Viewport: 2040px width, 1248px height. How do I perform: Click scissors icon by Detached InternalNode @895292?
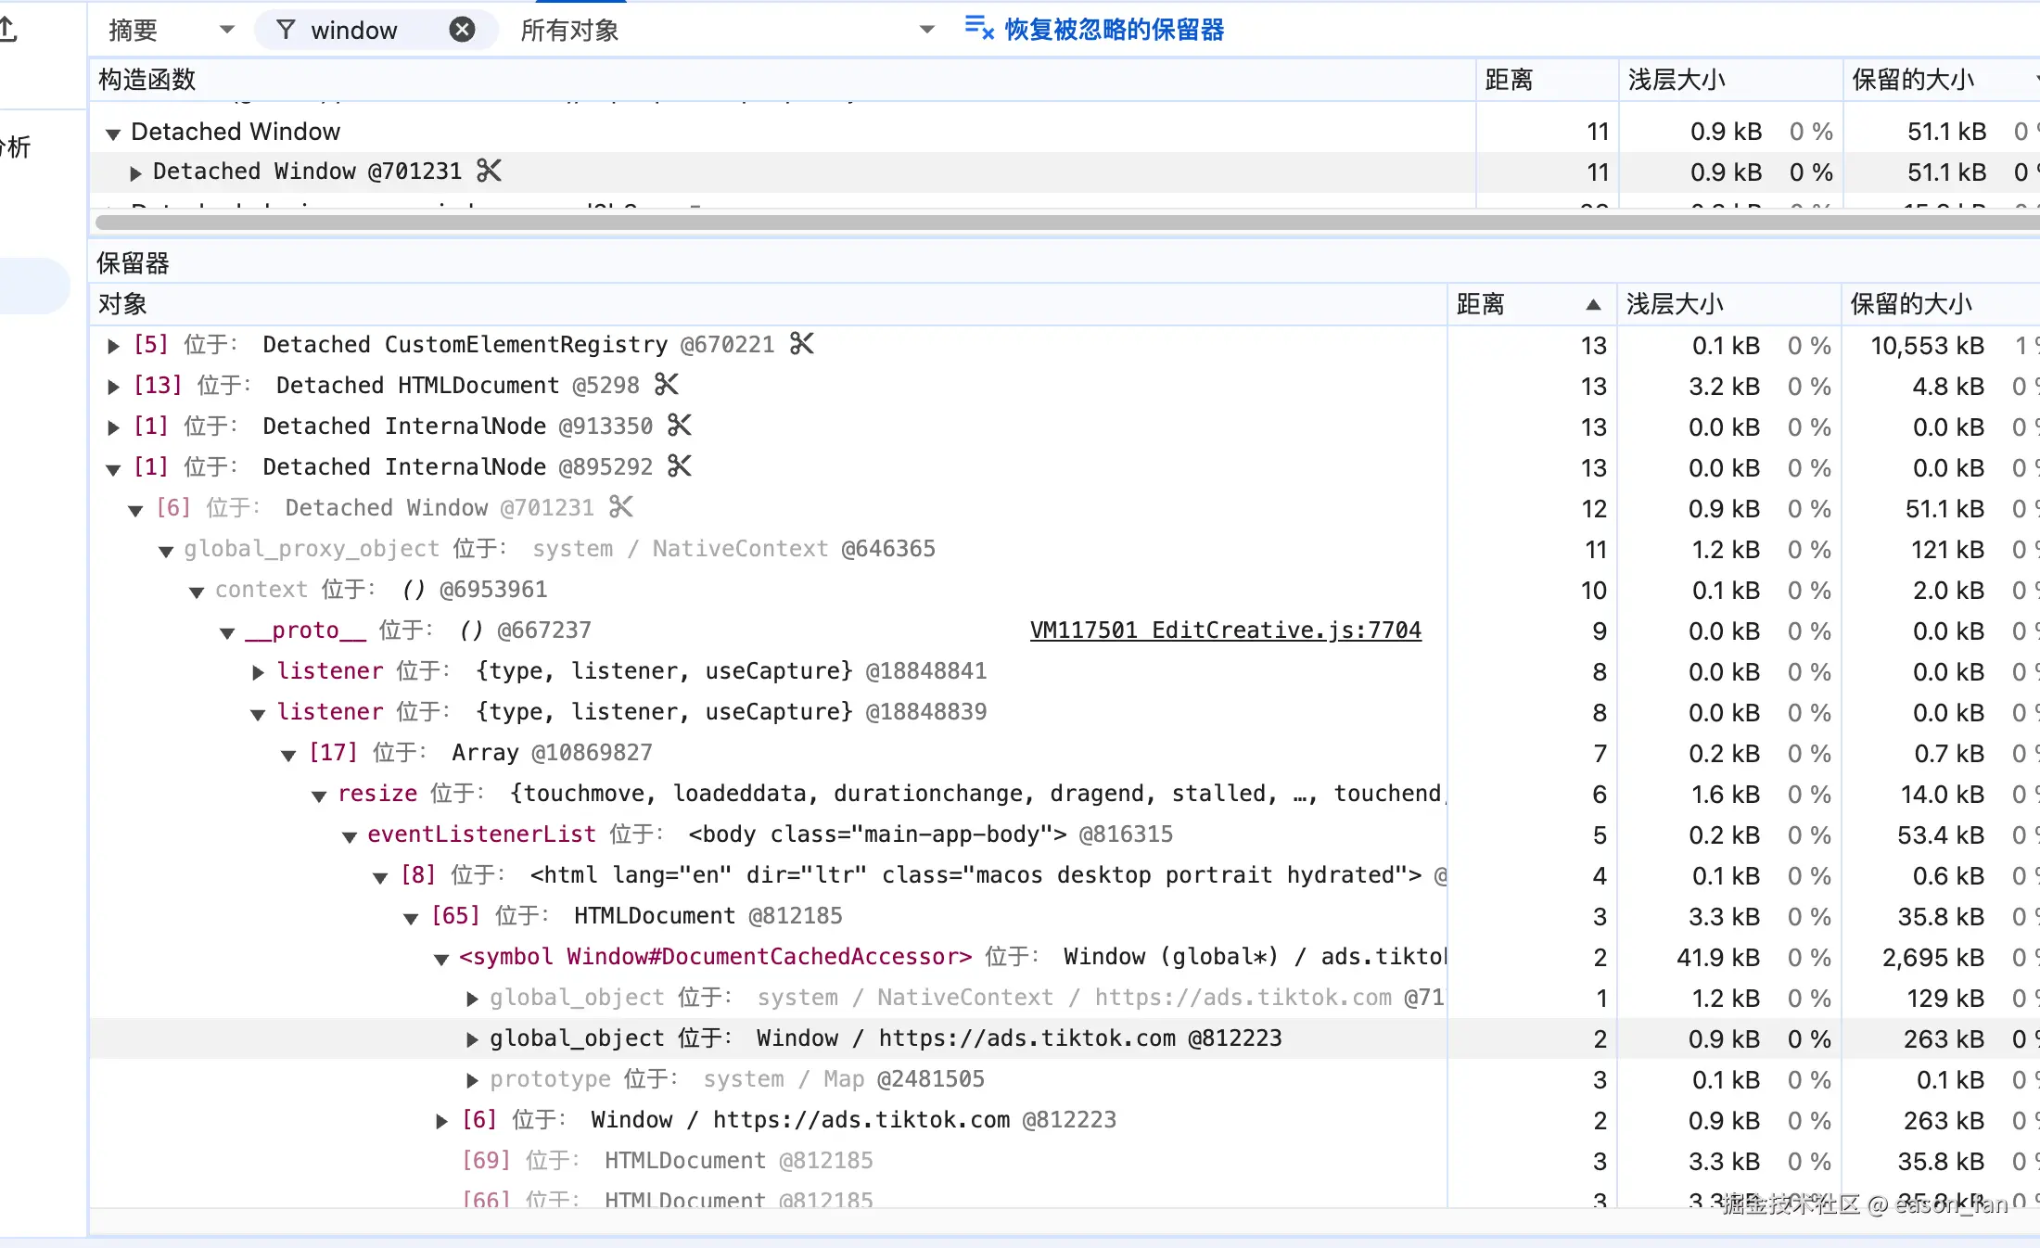click(680, 466)
